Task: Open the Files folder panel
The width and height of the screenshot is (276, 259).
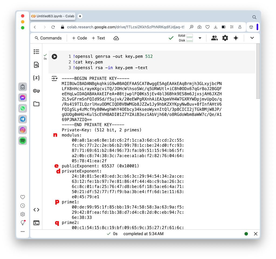Action: tap(36, 104)
